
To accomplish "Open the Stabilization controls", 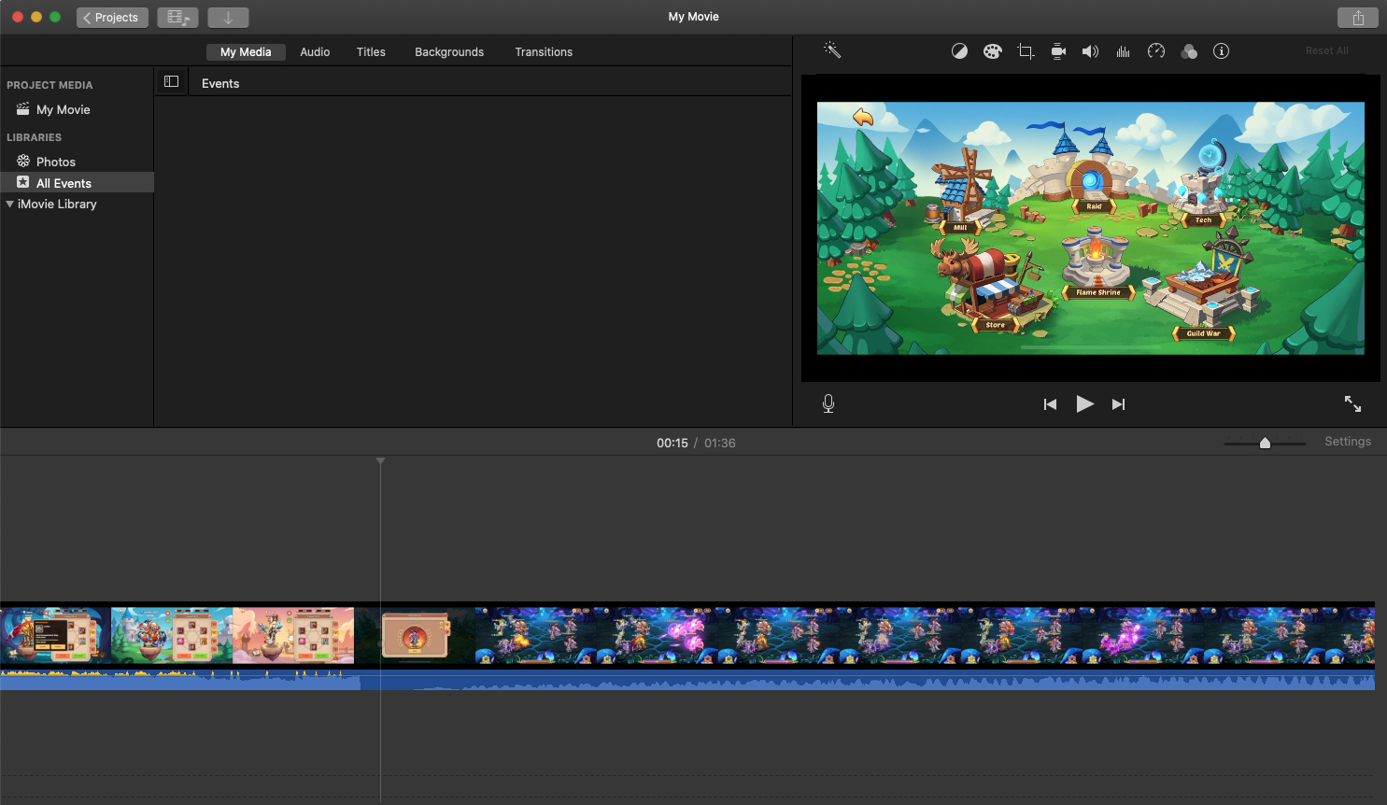I will point(1057,51).
